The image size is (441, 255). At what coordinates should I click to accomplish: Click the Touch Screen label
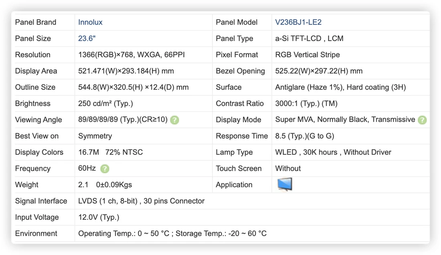point(239,168)
